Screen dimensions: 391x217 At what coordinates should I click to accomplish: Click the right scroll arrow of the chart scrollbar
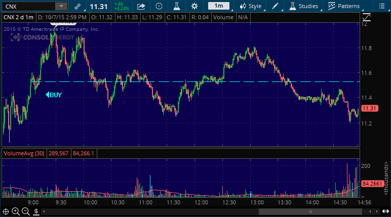click(x=377, y=212)
